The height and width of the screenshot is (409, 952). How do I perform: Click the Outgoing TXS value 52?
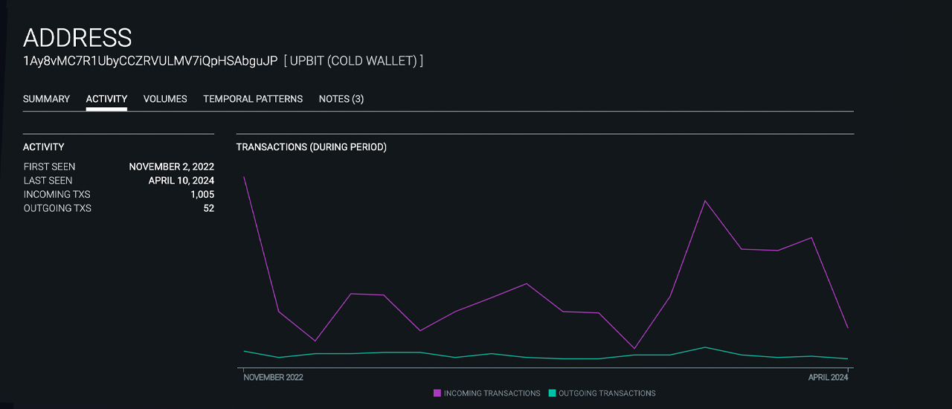[x=209, y=209]
